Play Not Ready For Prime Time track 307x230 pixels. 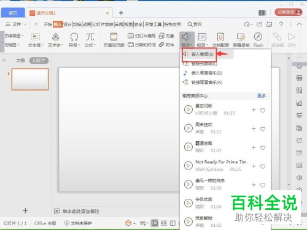[x=188, y=166]
